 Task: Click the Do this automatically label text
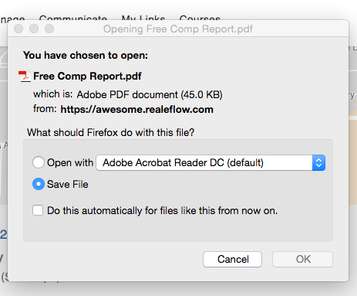[162, 211]
